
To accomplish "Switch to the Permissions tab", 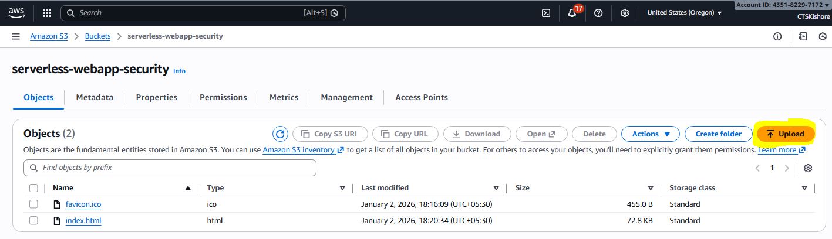I will tap(223, 97).
